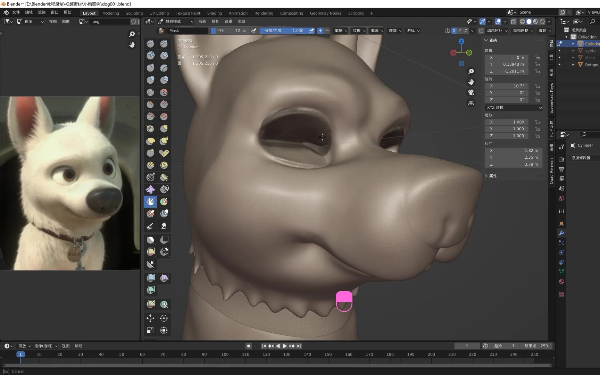600x375 pixels.
Task: Select the Retopo object in outliner
Action: (592, 65)
